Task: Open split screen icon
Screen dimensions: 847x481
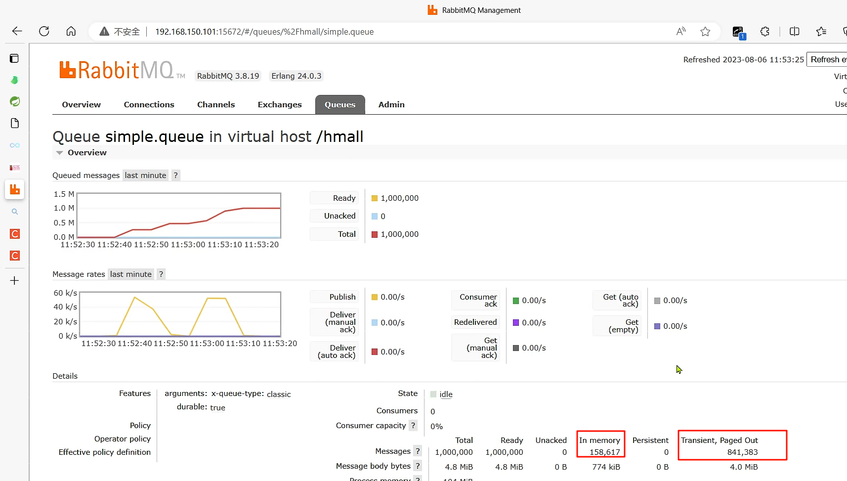Action: (x=795, y=31)
